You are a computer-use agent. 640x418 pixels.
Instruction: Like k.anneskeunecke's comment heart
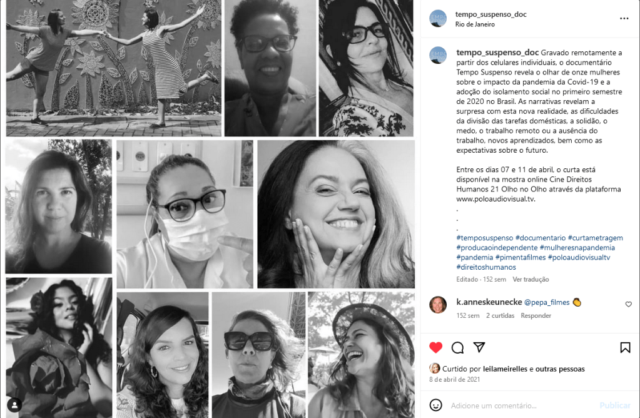(629, 304)
